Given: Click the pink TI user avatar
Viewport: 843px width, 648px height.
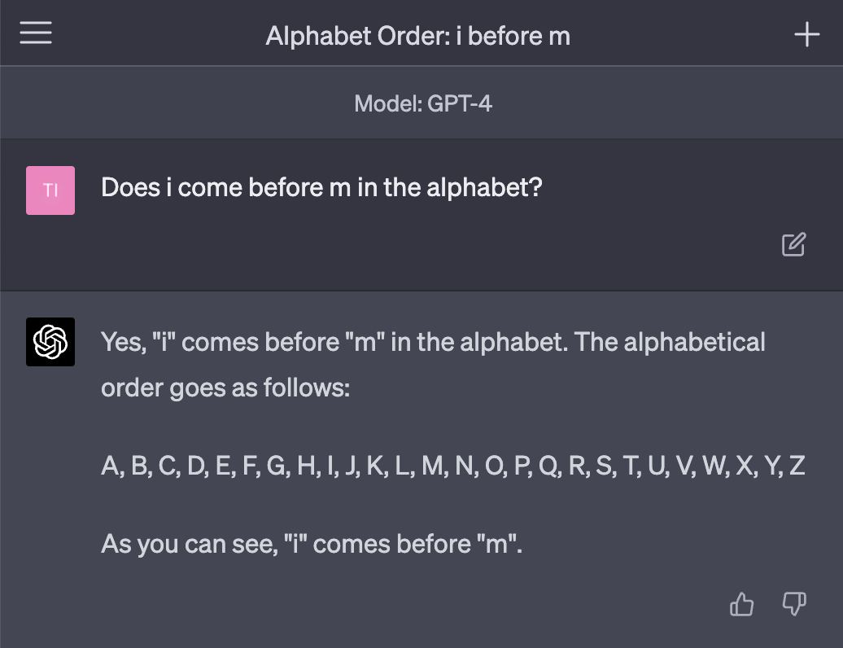Looking at the screenshot, I should 50,190.
